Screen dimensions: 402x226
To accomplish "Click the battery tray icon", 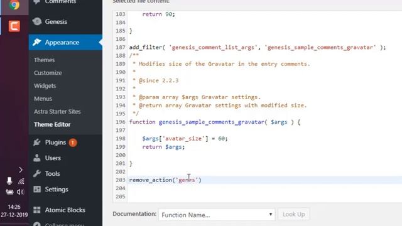I will [x=9, y=192].
